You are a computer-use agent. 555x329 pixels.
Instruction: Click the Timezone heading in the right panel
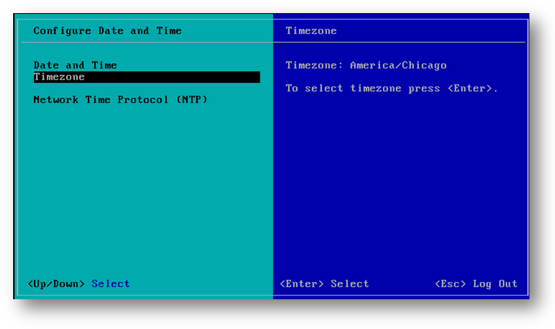pyautogui.click(x=311, y=31)
